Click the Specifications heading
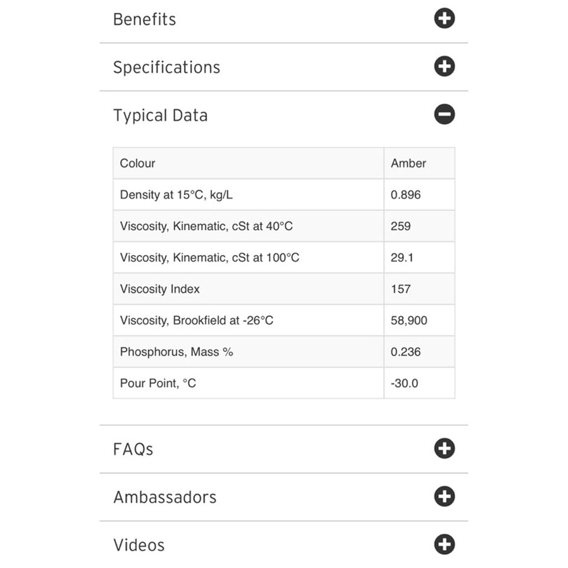The height and width of the screenshot is (568, 568). [x=166, y=67]
